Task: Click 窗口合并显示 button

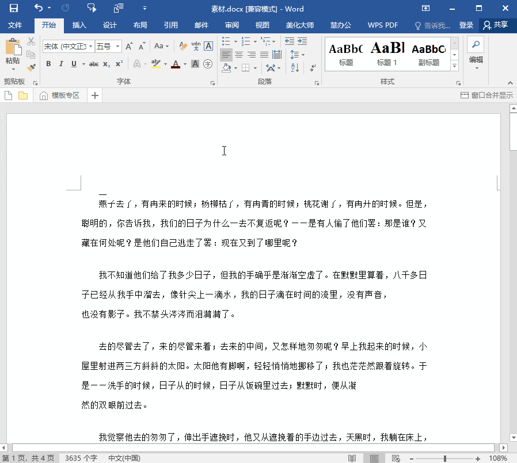Action: pyautogui.click(x=486, y=95)
